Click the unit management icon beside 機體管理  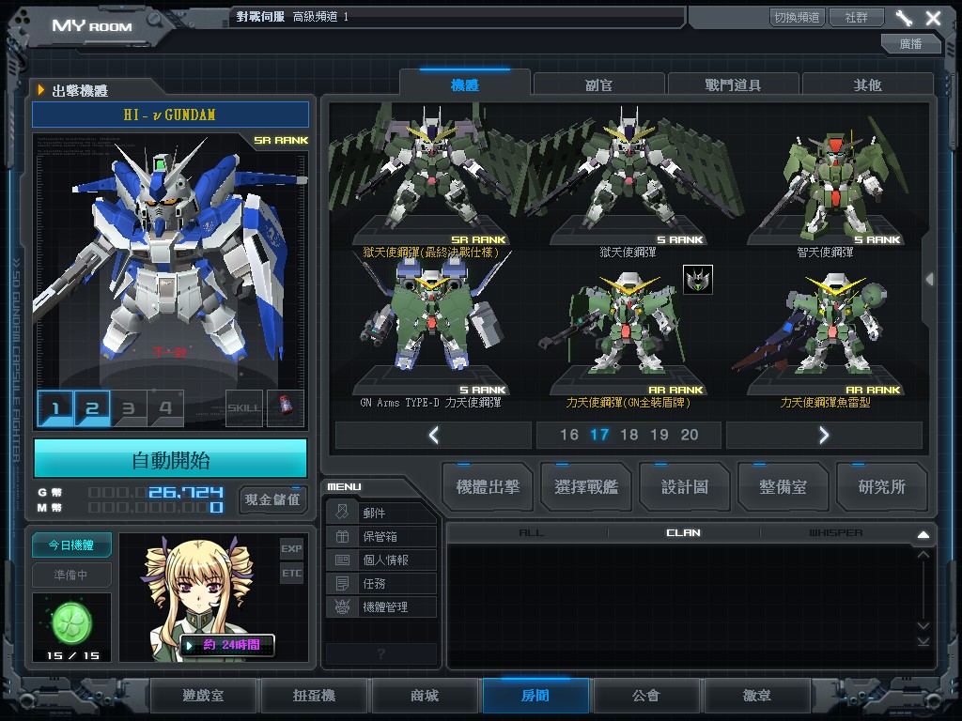coord(343,606)
